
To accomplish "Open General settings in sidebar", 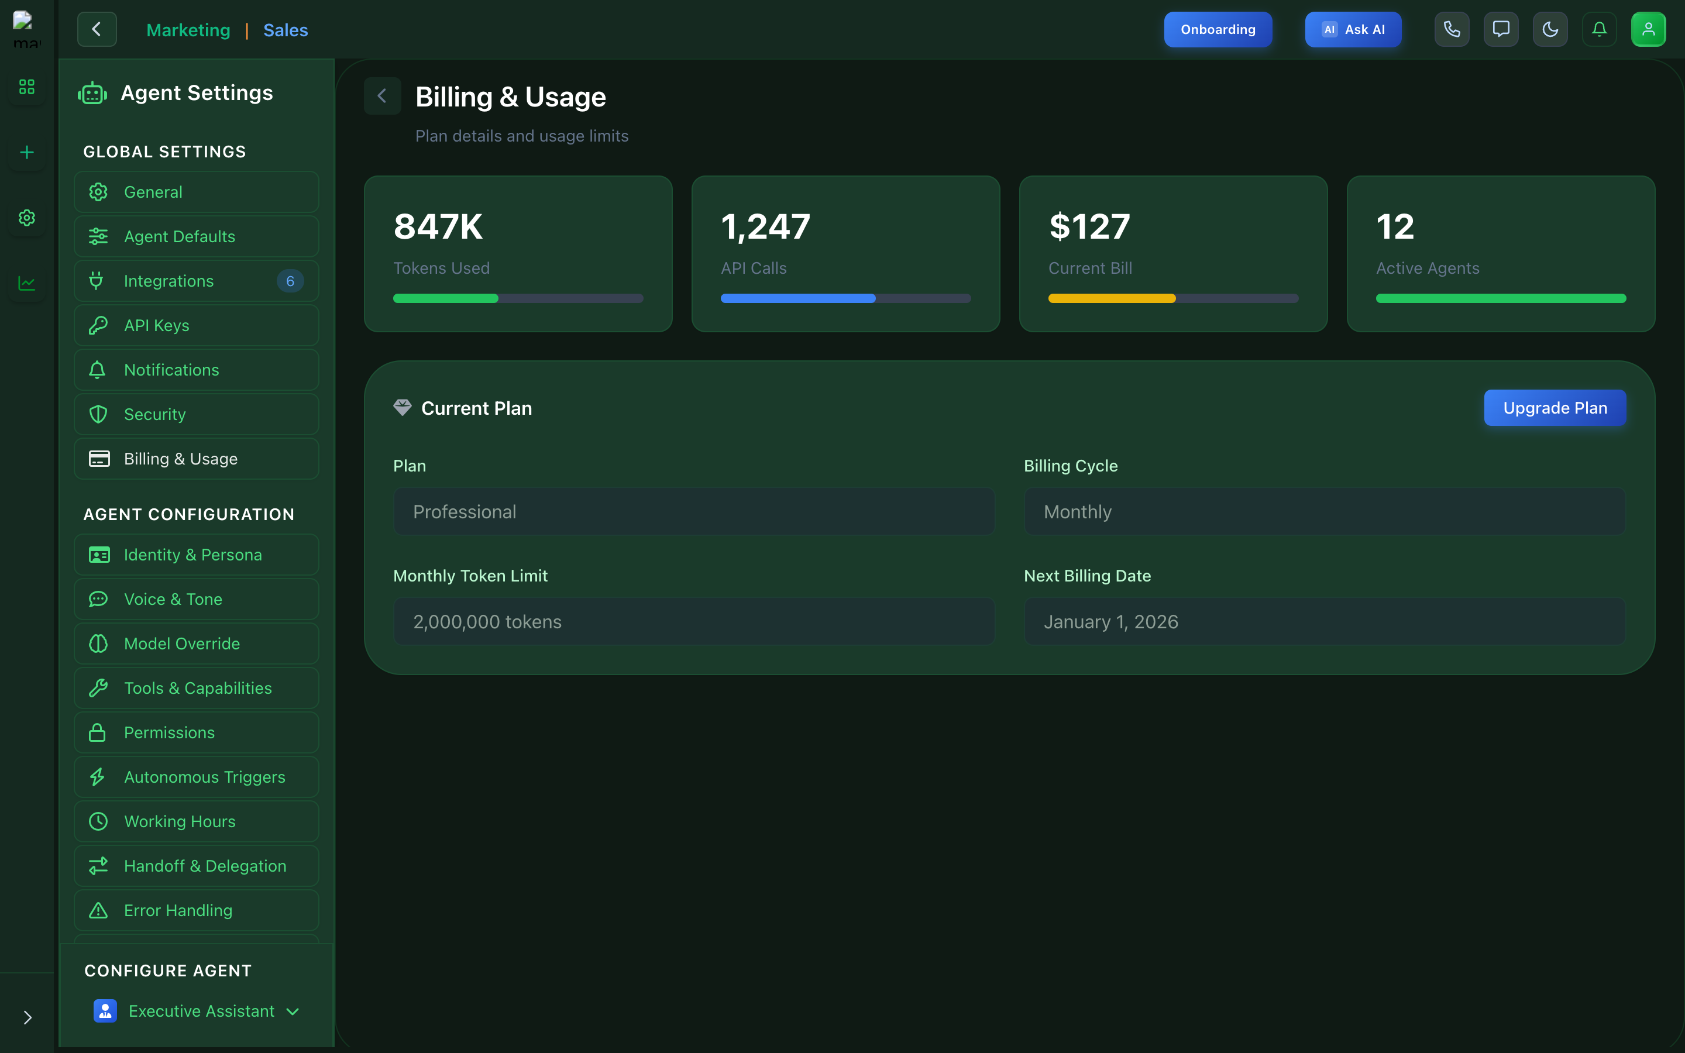I will tap(197, 192).
